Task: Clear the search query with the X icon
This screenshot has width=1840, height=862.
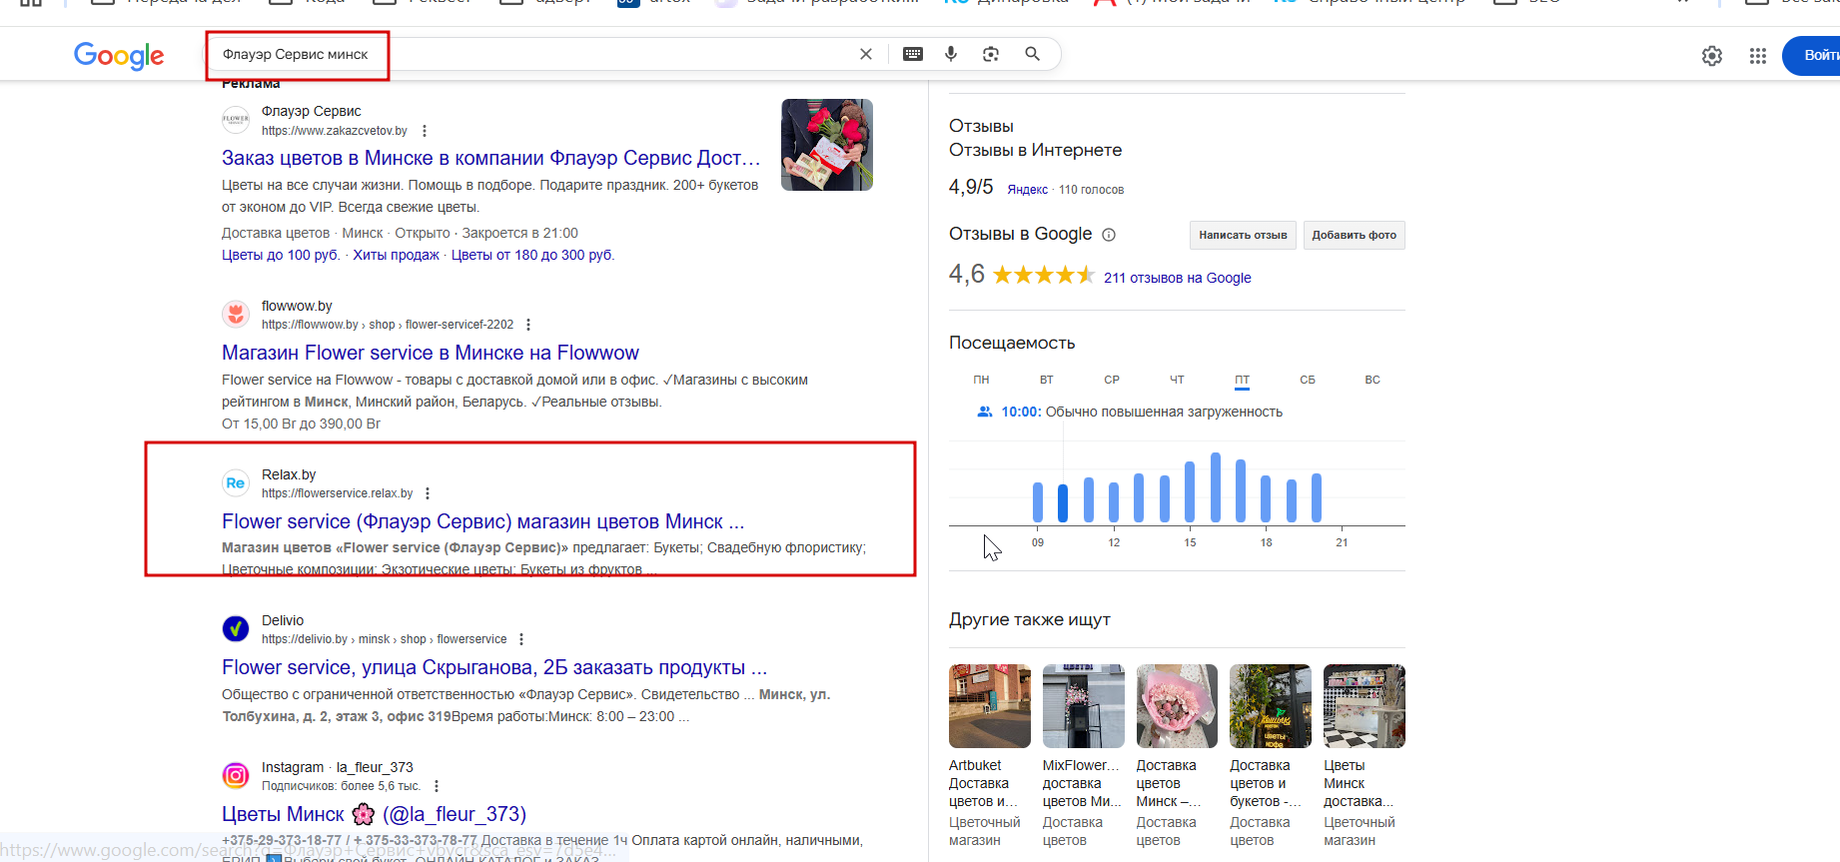Action: 866,54
